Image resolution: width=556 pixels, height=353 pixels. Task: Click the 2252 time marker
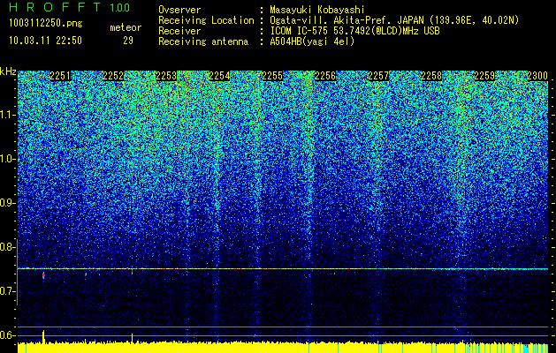click(x=113, y=76)
